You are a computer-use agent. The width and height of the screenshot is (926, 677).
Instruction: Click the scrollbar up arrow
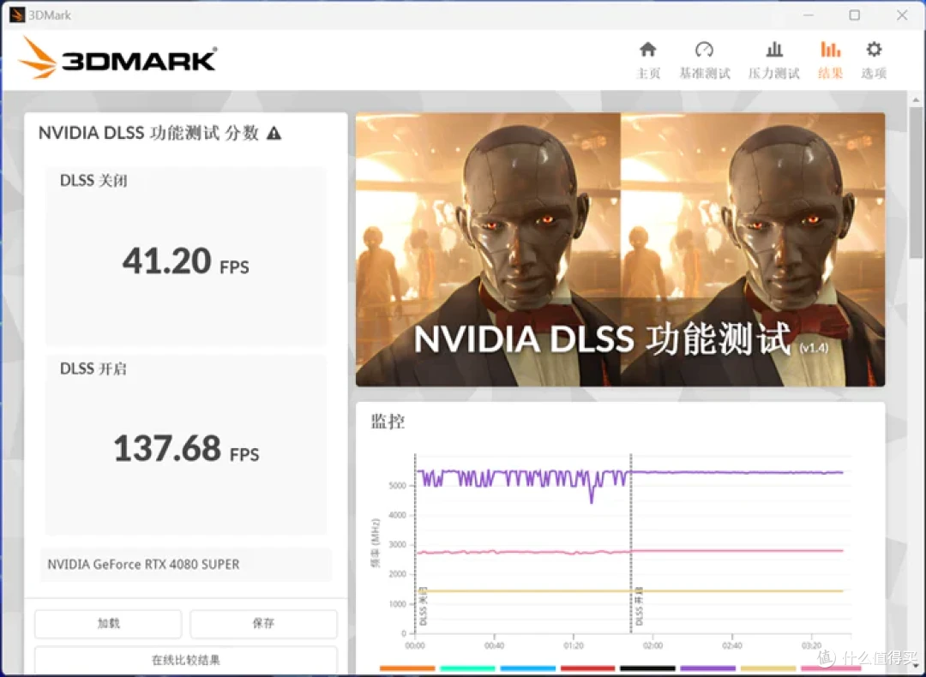[916, 99]
